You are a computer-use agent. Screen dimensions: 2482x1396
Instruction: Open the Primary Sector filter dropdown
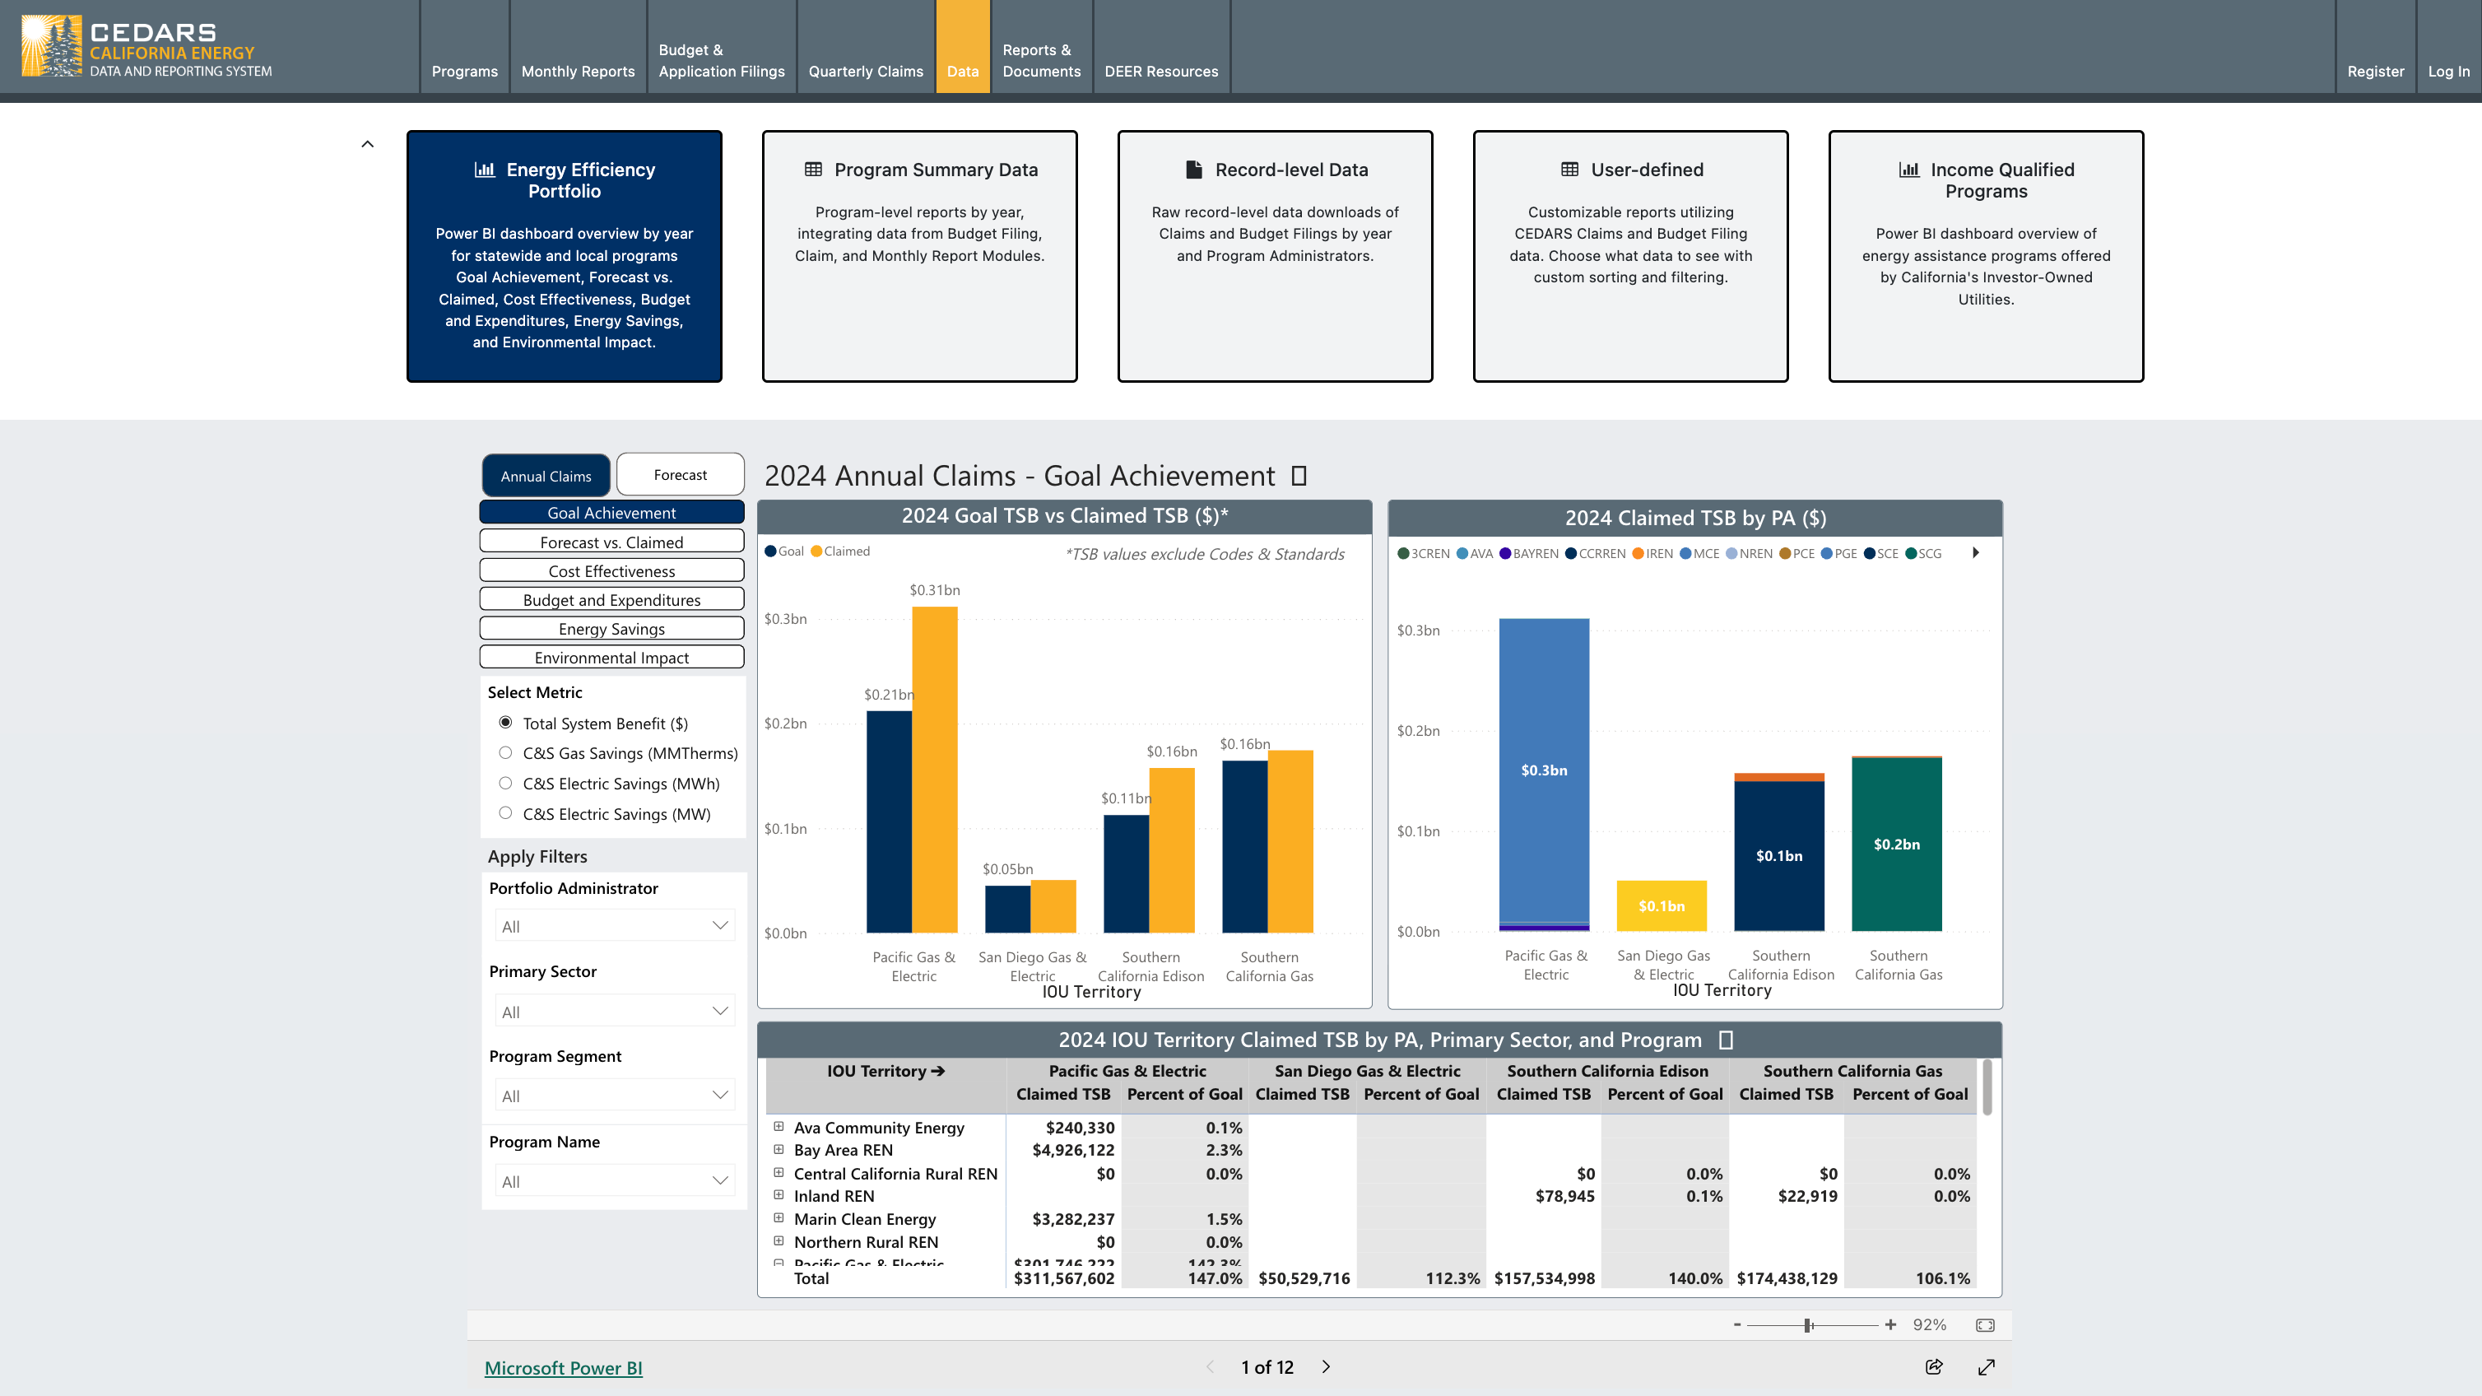614,1012
